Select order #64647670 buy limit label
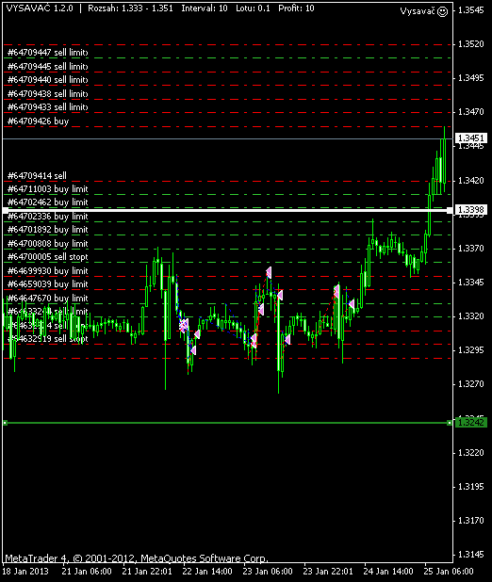 [47, 299]
